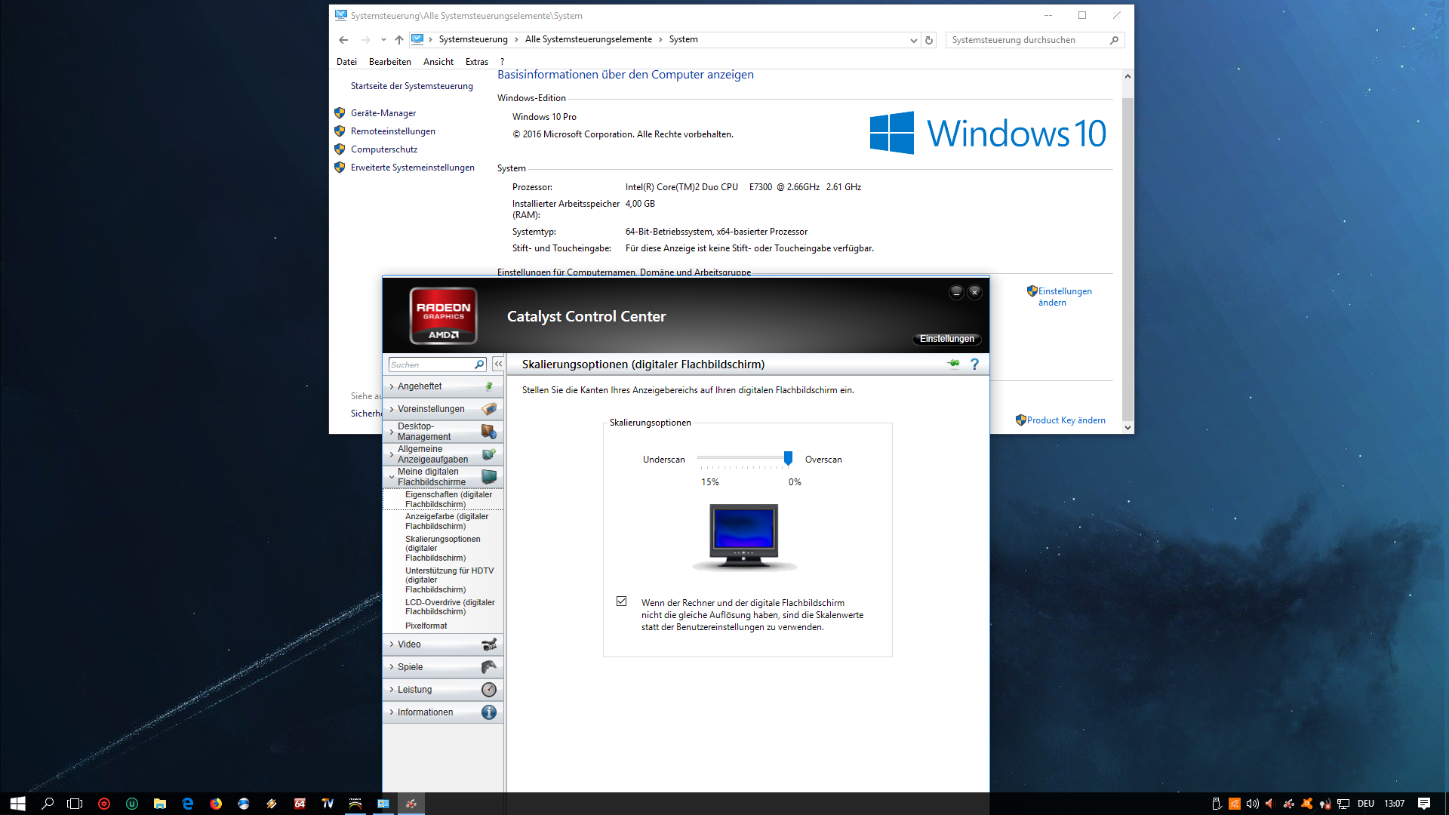The image size is (1449, 815).
Task: Expand the Informationen section
Action: [392, 712]
